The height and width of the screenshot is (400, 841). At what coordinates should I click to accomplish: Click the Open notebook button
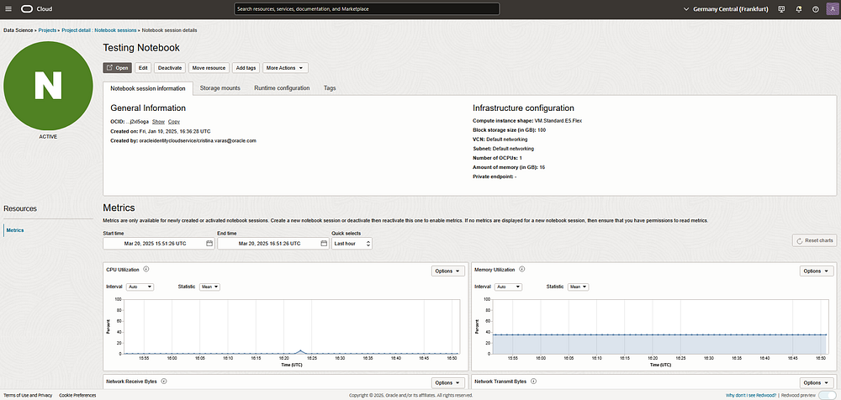(x=117, y=68)
